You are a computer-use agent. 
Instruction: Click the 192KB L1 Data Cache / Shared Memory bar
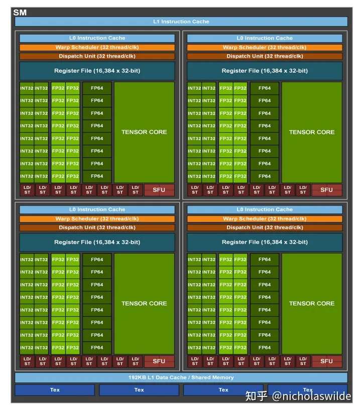click(x=181, y=377)
